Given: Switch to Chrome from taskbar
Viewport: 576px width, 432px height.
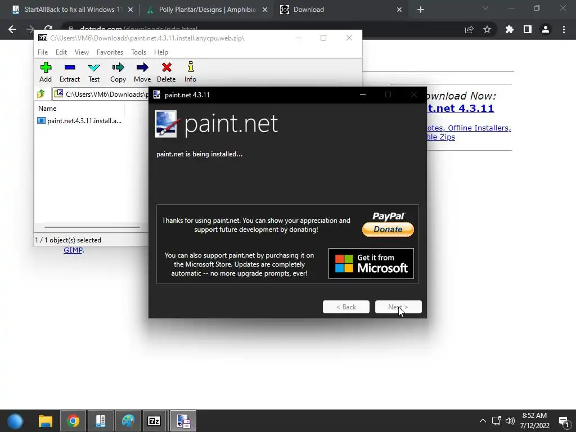Looking at the screenshot, I should 73,421.
